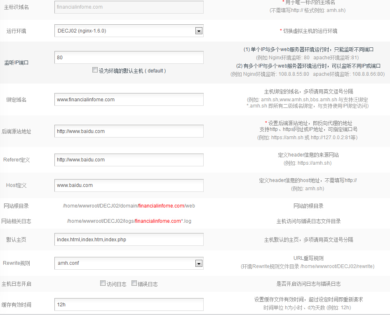
Task: Click the Host定义 field with www.baidu.com
Action: click(129, 185)
